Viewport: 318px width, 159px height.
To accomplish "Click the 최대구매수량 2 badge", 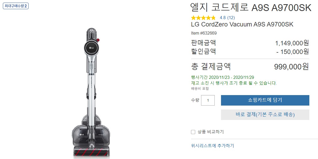I will 16,6.
